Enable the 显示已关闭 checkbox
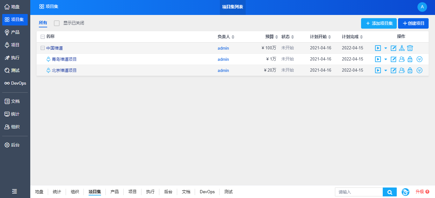 point(57,23)
